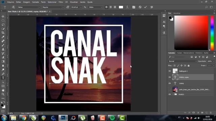Open the font style dropdown Regular
Screen dimensions: 216x121
click(x=53, y=7)
